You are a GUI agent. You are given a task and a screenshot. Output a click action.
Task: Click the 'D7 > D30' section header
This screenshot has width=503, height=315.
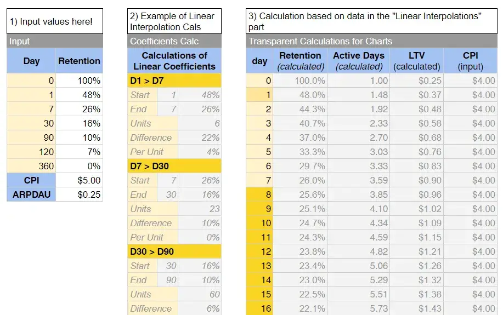174,166
